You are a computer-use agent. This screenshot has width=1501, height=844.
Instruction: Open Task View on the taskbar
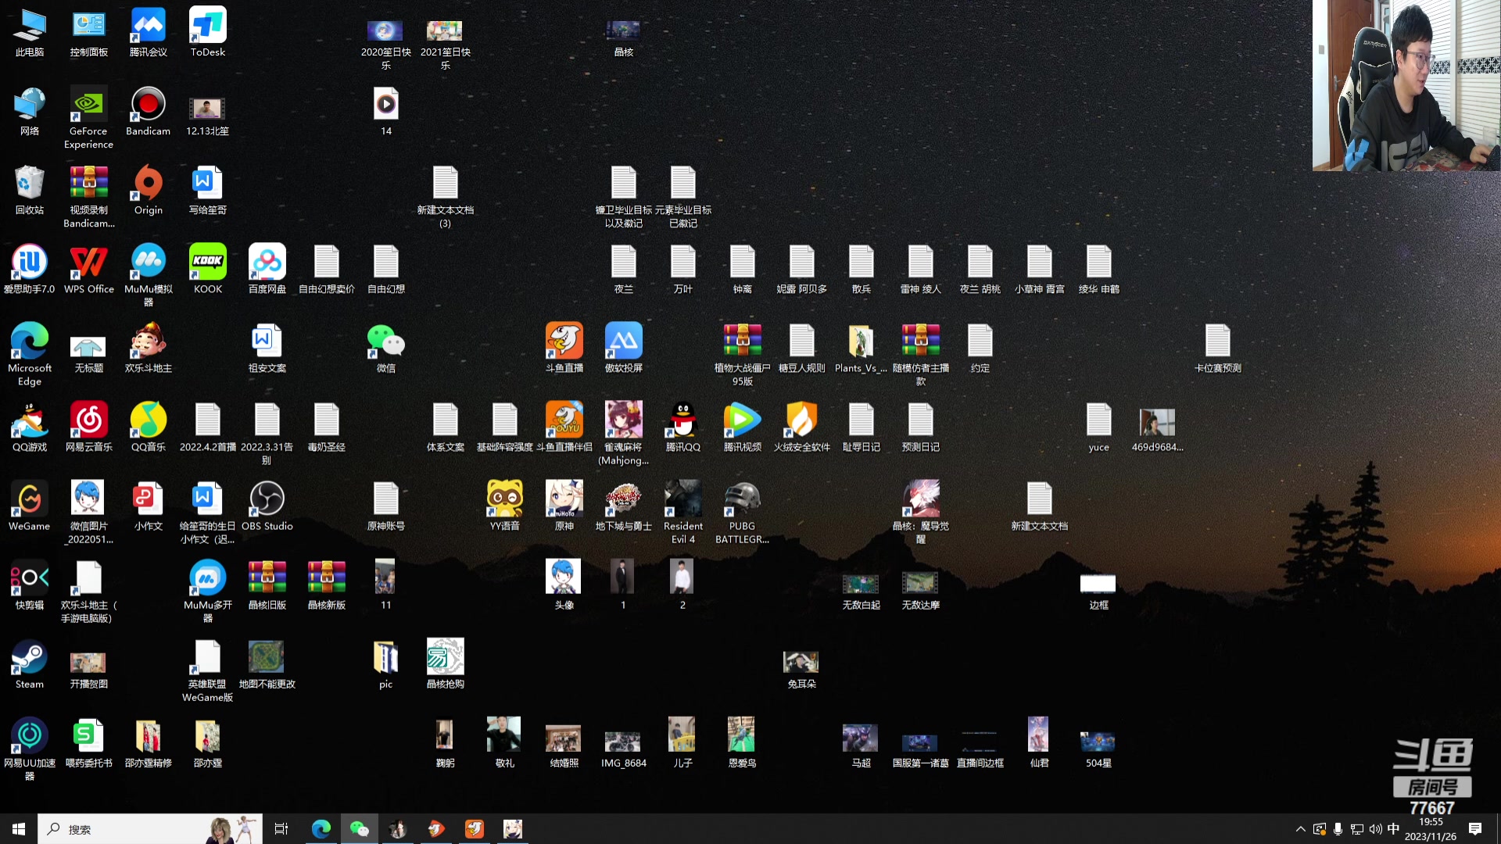[281, 828]
